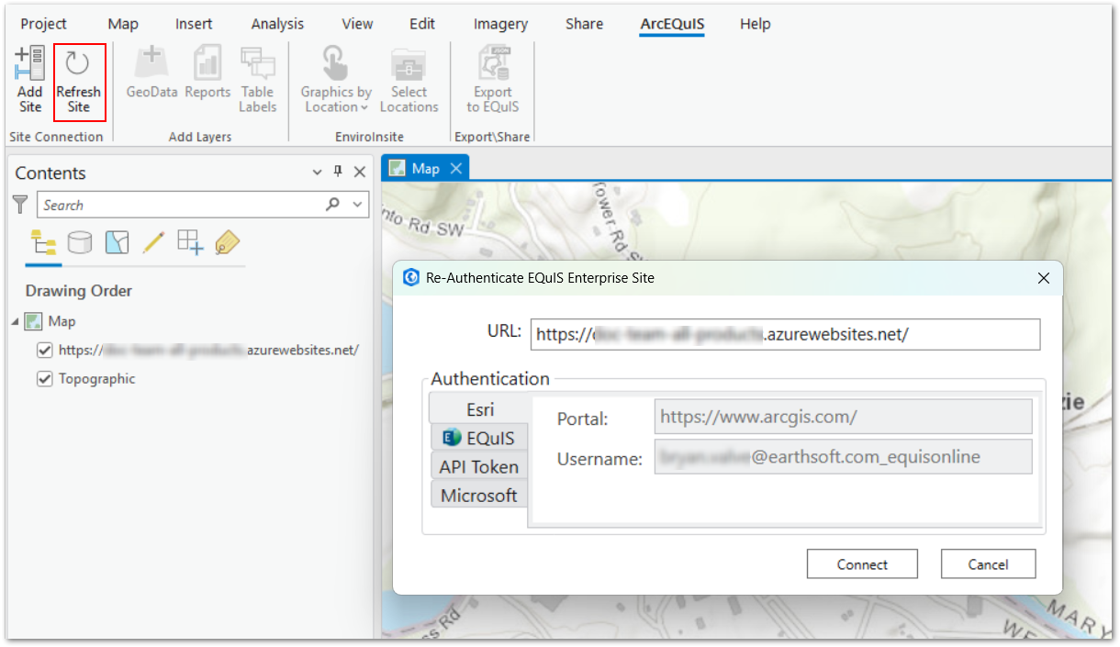Switch to the Share ribbon tab

point(584,24)
